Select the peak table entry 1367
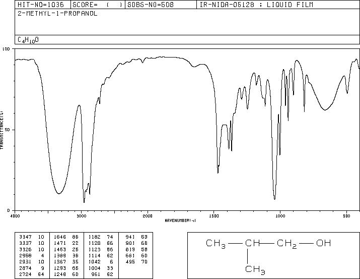Image resolution: width=360 pixels, height=279 pixels. 60,262
